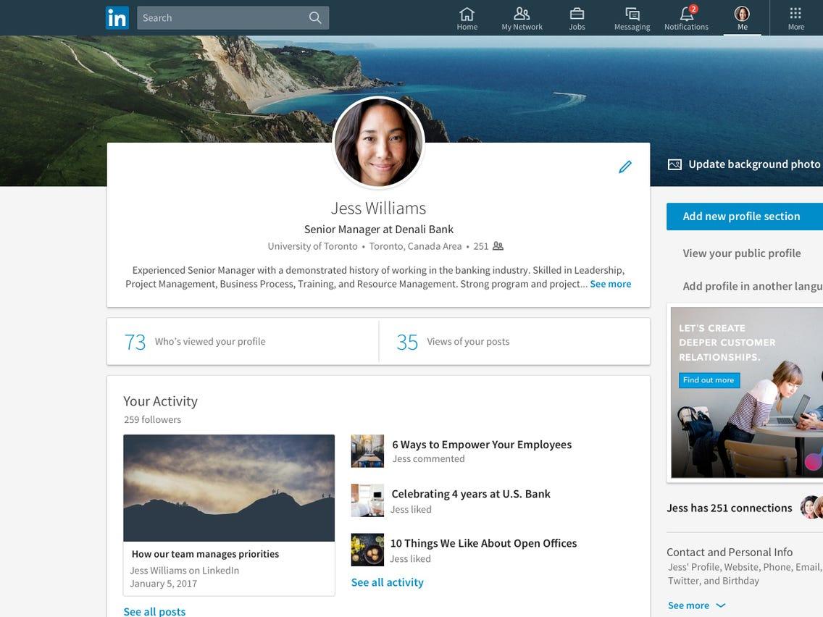Click Add profile in another language
823x617 pixels.
(753, 287)
